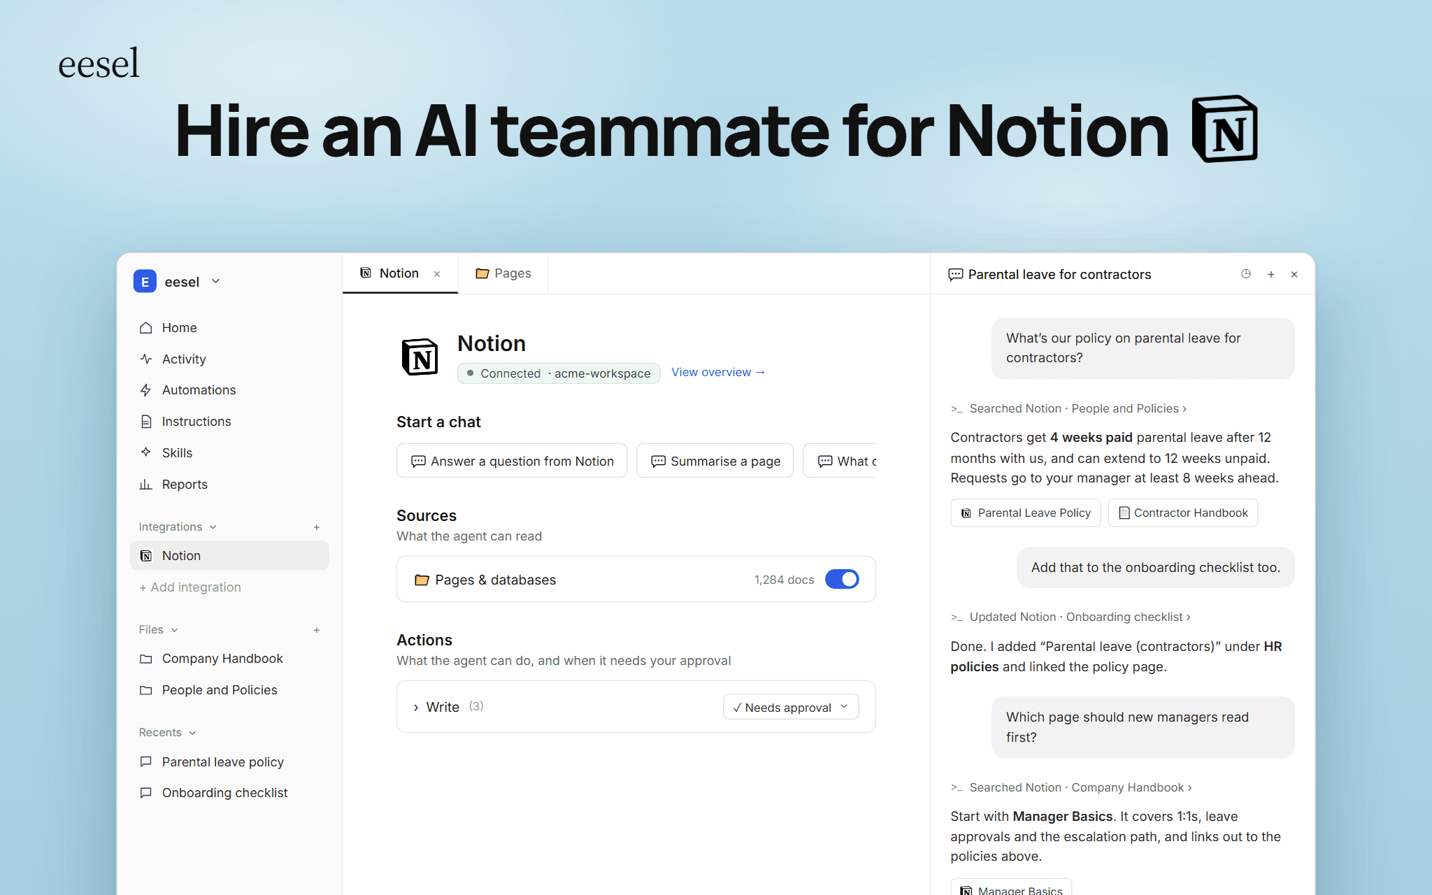This screenshot has width=1432, height=895.
Task: Expand Searched Notion Company Handbook step
Action: pos(1071,787)
